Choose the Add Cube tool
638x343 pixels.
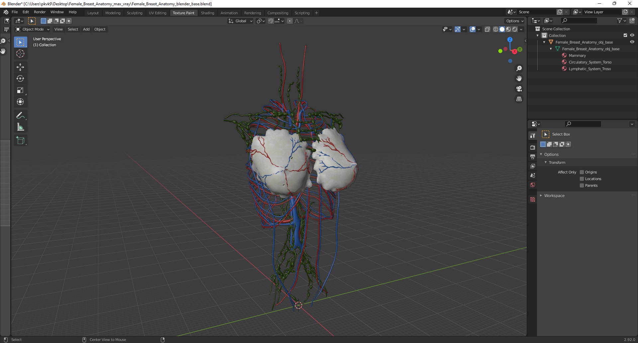tap(20, 141)
